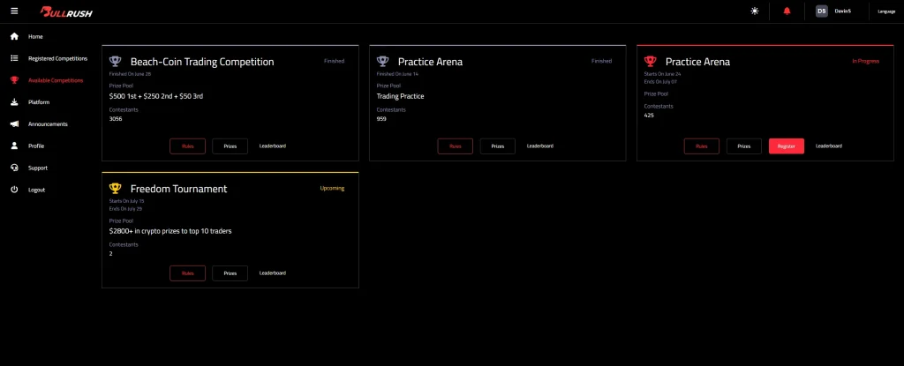This screenshot has width=904, height=366.
Task: Click the 'Trading Practice' prize pool text
Action: pyautogui.click(x=400, y=96)
